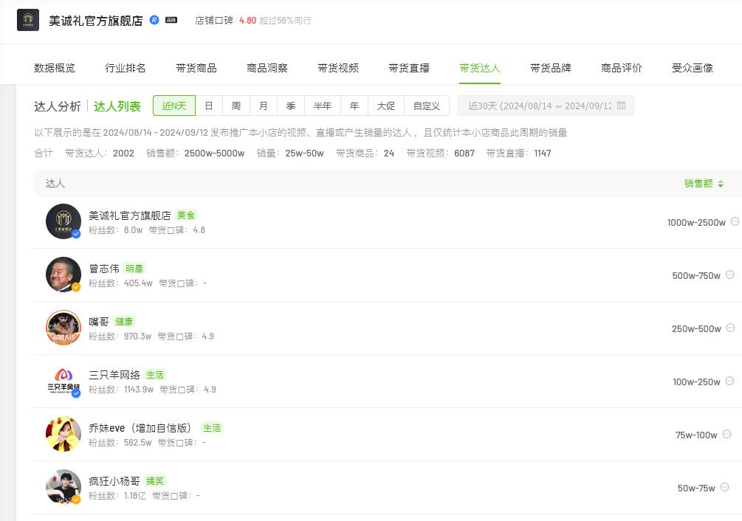Click more-options icon in 嘴哥 row
Screen dimensions: 742x521
point(730,328)
